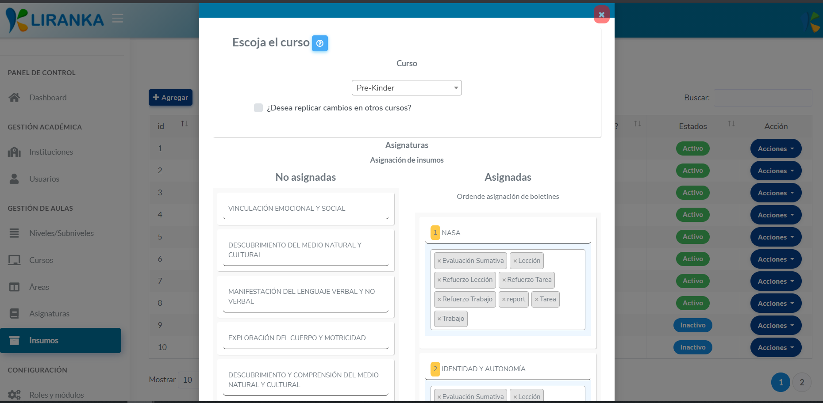Select the Áreas panel icon

(15, 287)
